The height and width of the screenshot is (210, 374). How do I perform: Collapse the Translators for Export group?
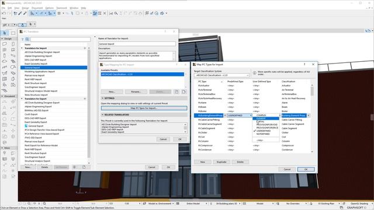click(x=22, y=99)
